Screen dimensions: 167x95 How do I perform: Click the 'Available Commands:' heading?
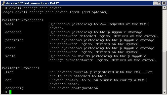(20, 68)
